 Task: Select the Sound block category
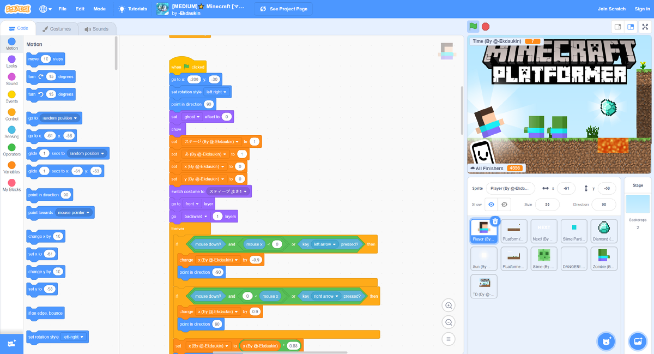click(11, 80)
